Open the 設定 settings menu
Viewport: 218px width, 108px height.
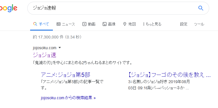pos(184,24)
